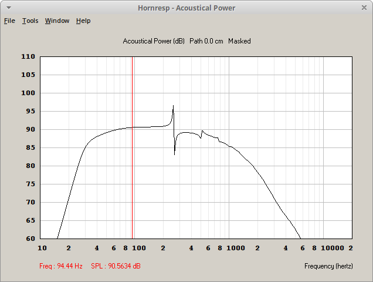Open the window menu arrow in title bar

pos(9,8)
